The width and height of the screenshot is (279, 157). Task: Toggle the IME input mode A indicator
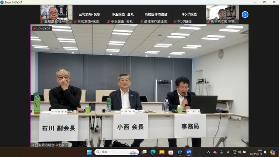coord(228,152)
